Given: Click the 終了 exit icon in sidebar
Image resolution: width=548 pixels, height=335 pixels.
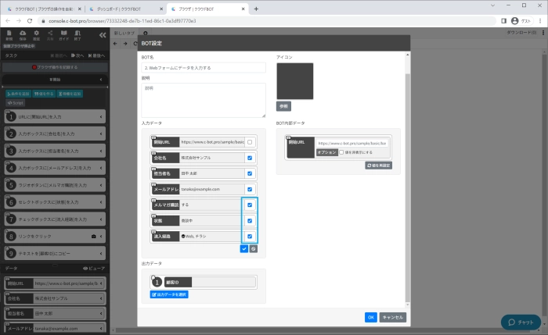Looking at the screenshot, I should click(x=78, y=34).
